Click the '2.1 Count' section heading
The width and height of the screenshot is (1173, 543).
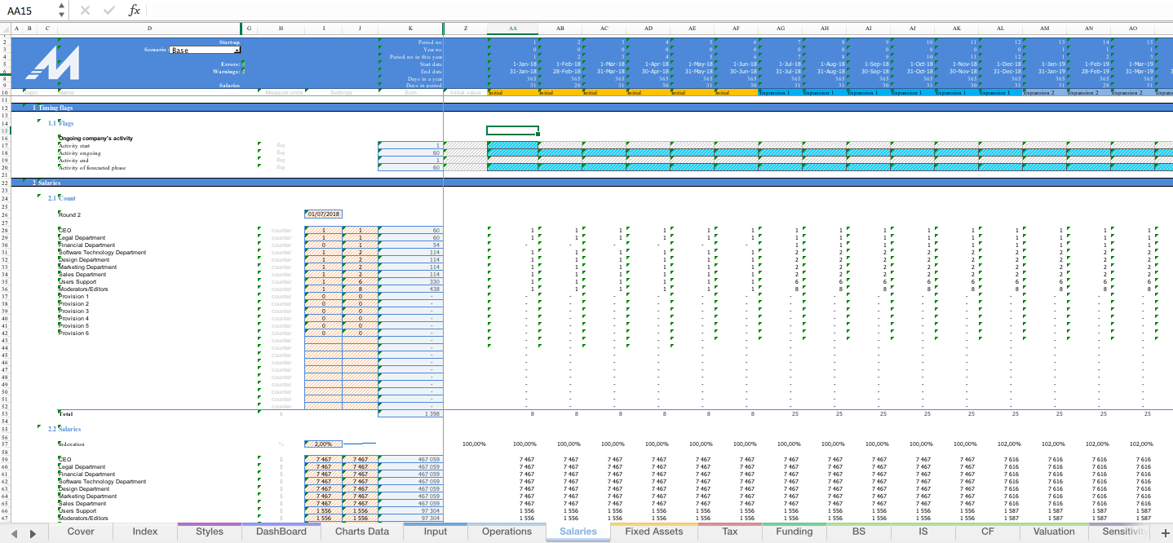coord(62,198)
